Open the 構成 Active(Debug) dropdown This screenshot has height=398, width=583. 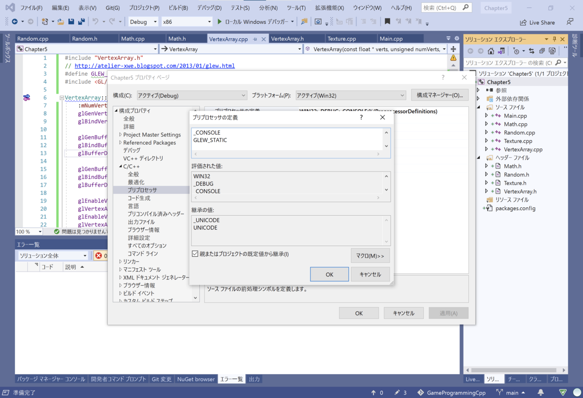point(192,95)
